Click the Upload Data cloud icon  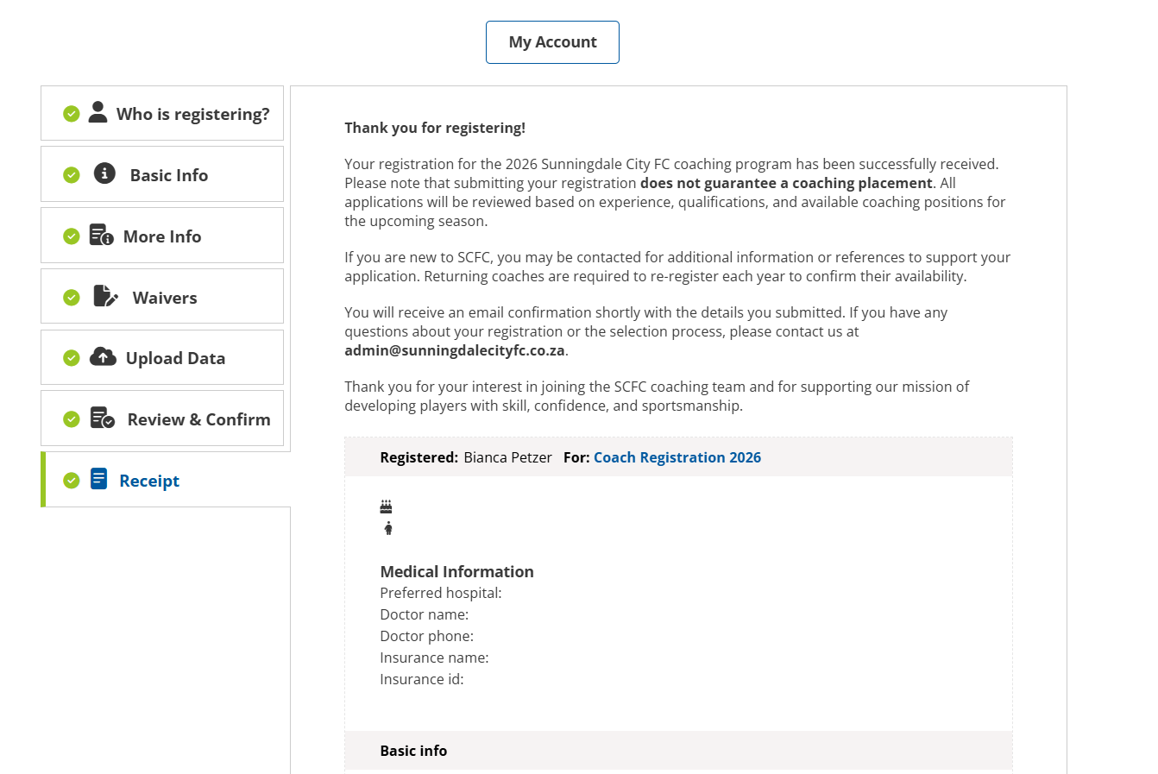pyautogui.click(x=103, y=357)
